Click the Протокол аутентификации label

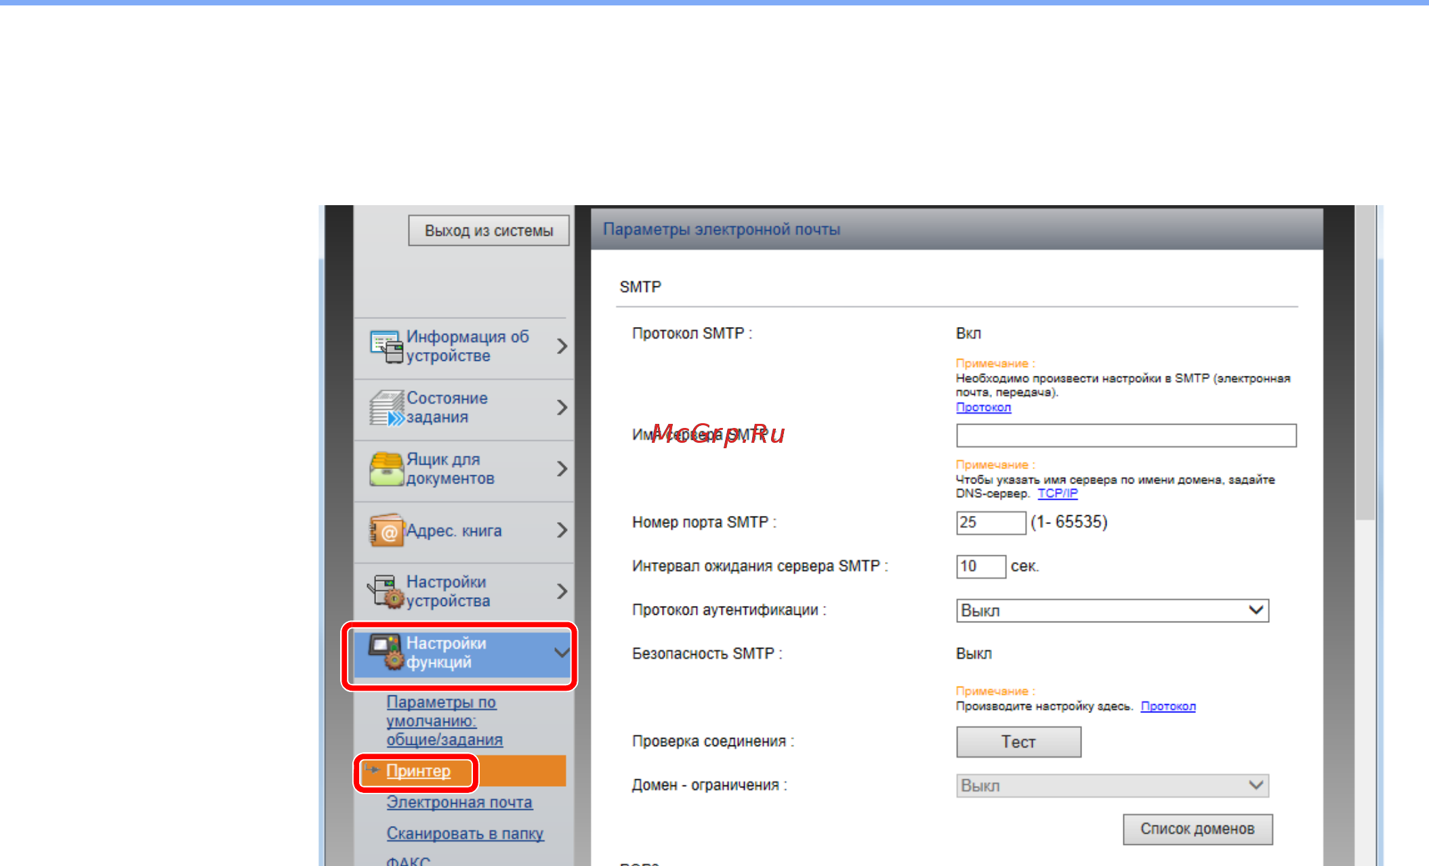click(729, 610)
